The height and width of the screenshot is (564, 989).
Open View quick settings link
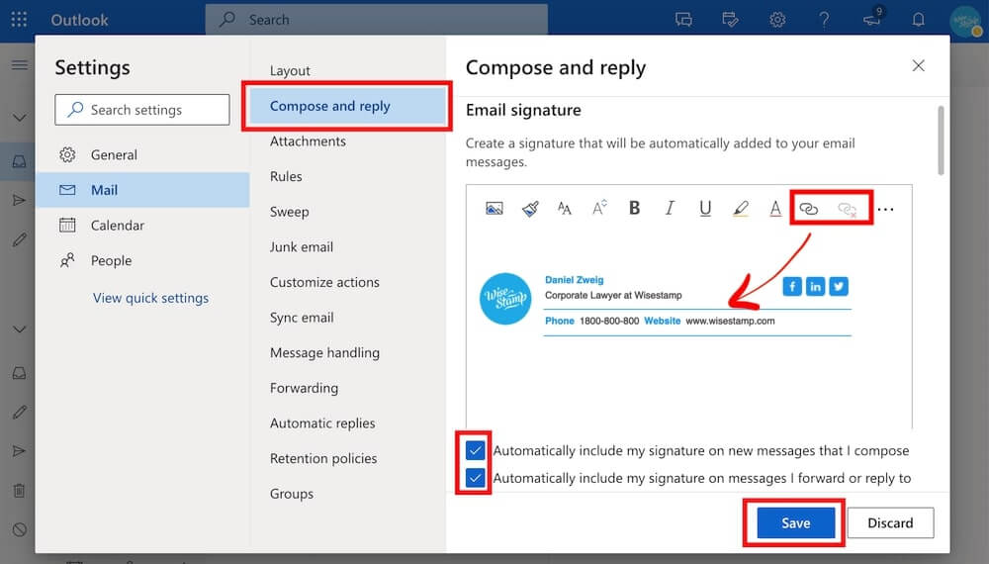point(150,298)
